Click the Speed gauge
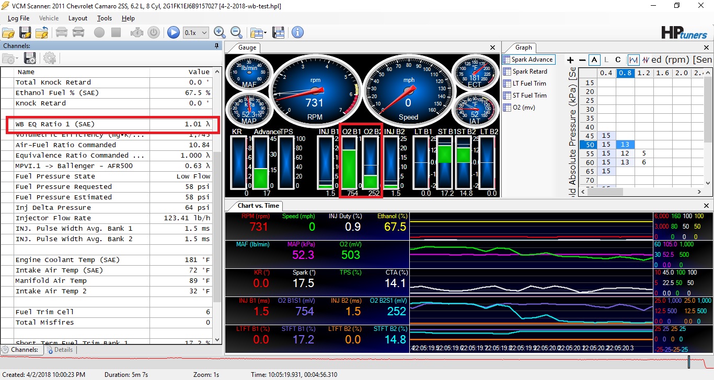Screen dimensions: 714x380 click(408, 90)
